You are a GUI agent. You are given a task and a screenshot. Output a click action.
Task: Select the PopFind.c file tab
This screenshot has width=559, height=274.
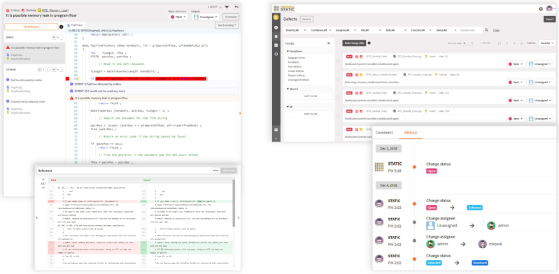coord(76,25)
